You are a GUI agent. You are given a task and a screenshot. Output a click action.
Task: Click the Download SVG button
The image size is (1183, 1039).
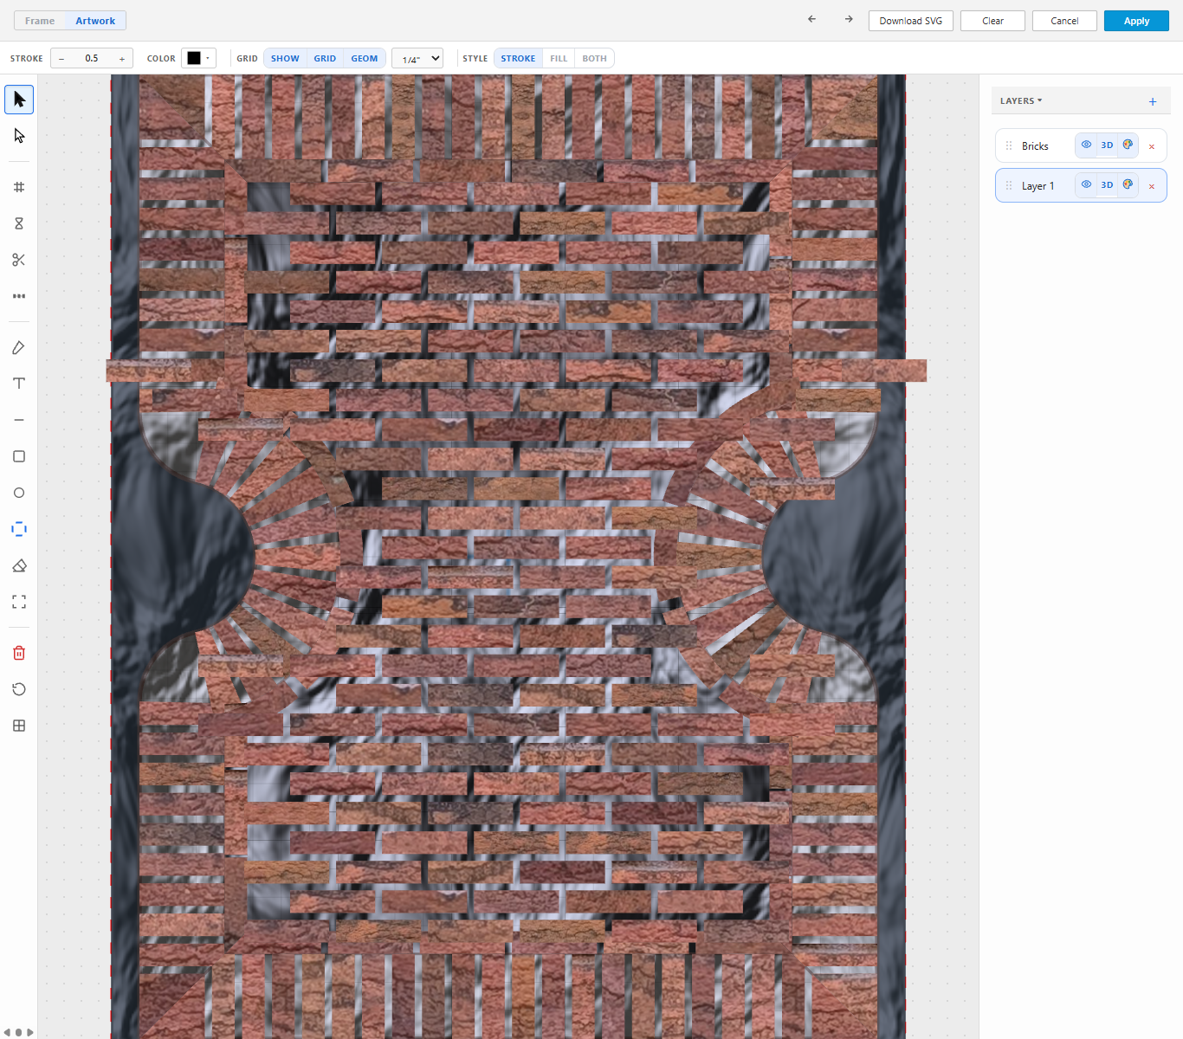(911, 21)
